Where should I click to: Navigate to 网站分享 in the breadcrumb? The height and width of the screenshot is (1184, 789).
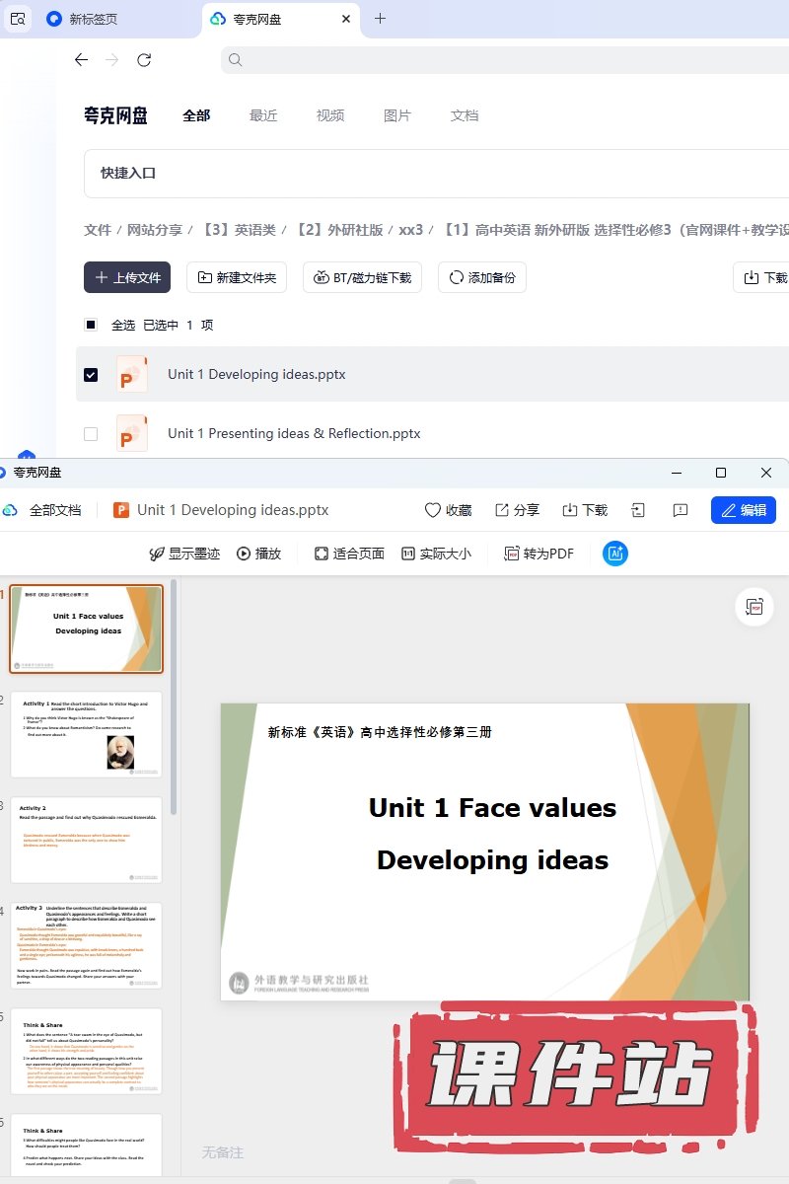[155, 230]
